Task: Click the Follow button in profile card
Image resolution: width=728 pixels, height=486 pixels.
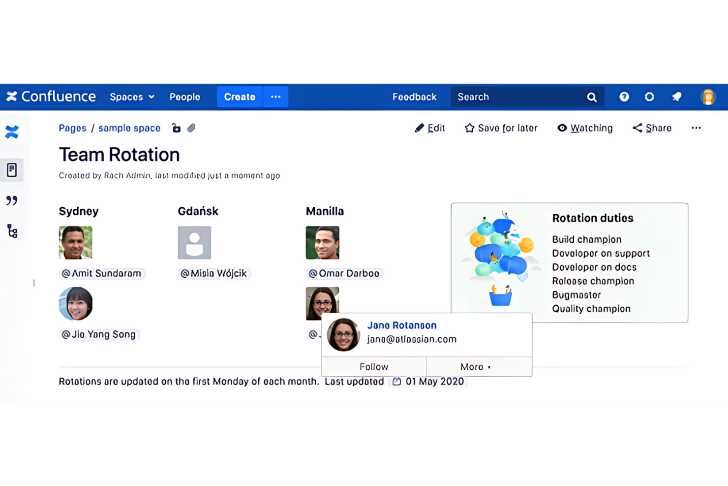Action: click(x=374, y=367)
